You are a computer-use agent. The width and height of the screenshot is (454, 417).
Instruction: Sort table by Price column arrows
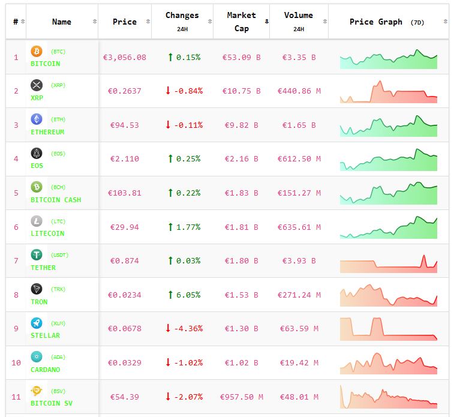pyautogui.click(x=145, y=22)
